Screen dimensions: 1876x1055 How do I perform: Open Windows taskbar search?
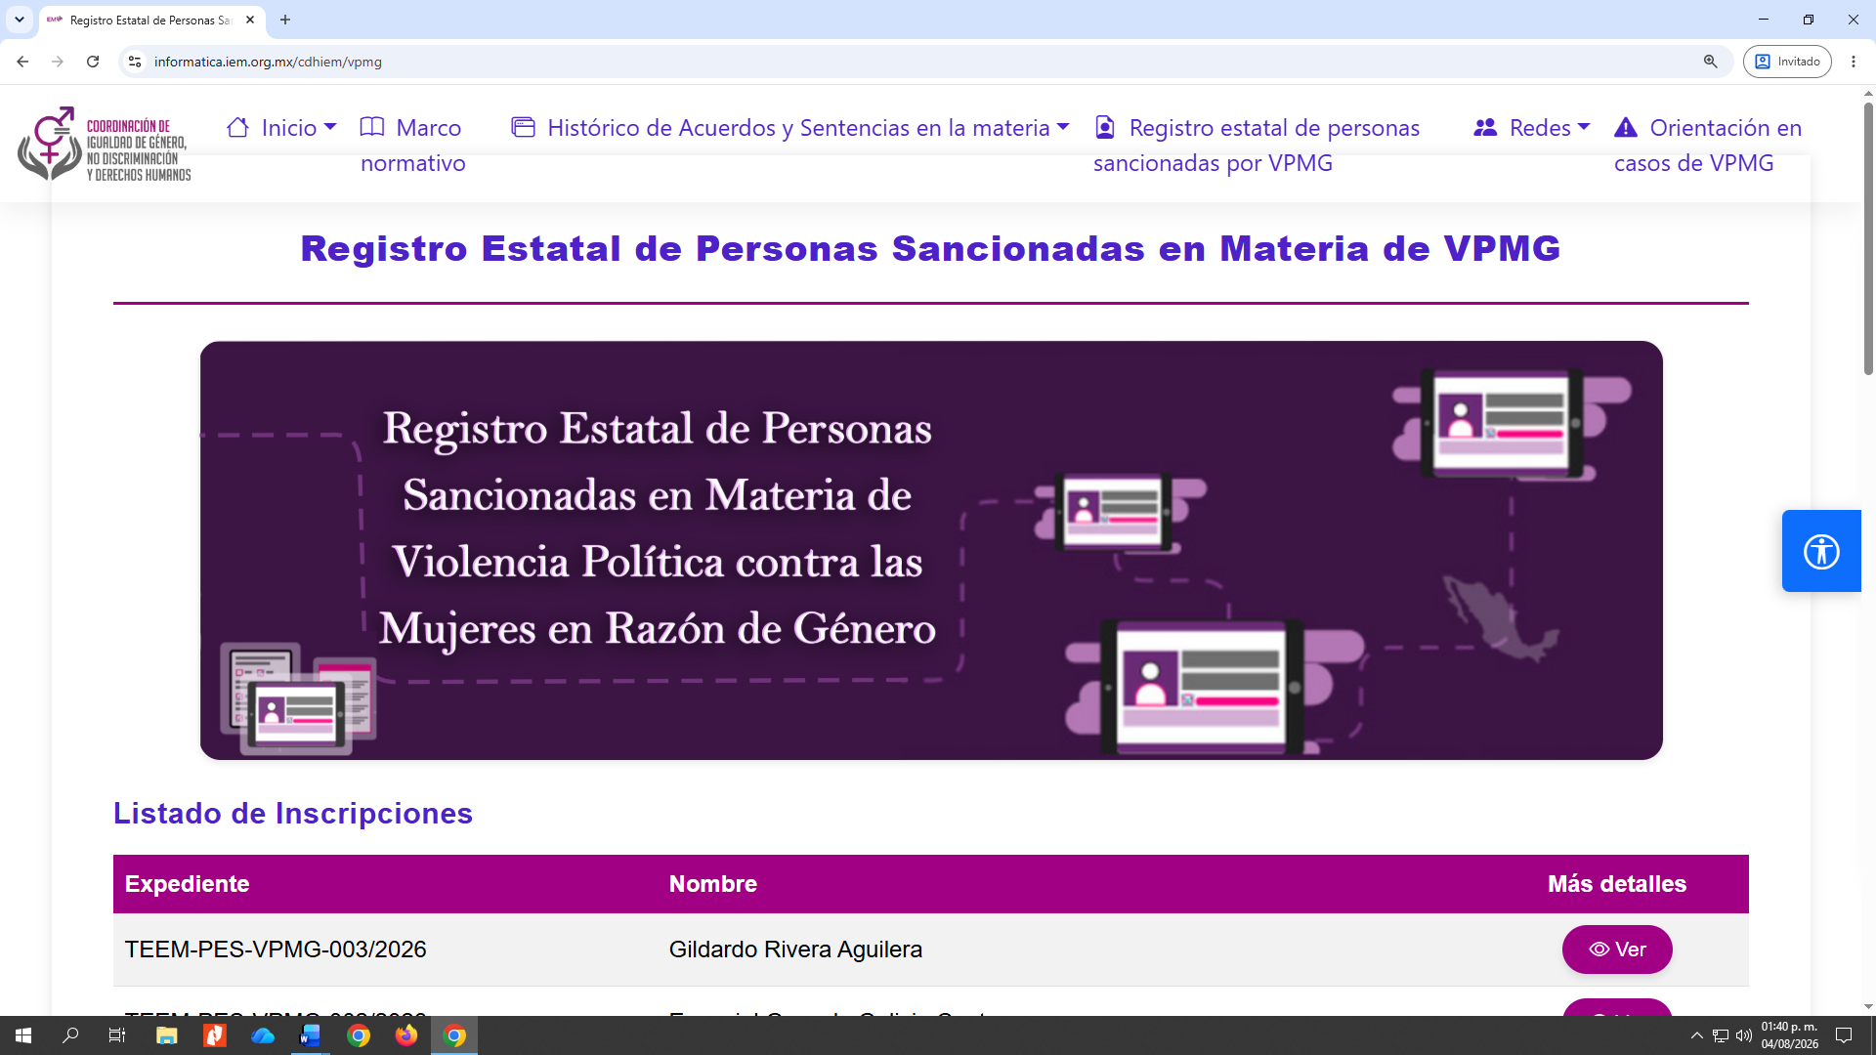70,1035
